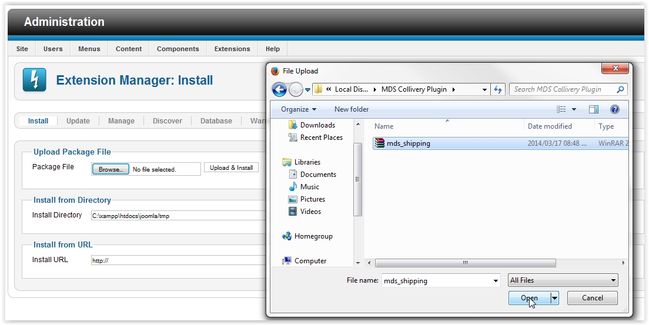The height and width of the screenshot is (325, 649).
Task: Click Cancel in the File Upload dialog
Action: (x=592, y=298)
